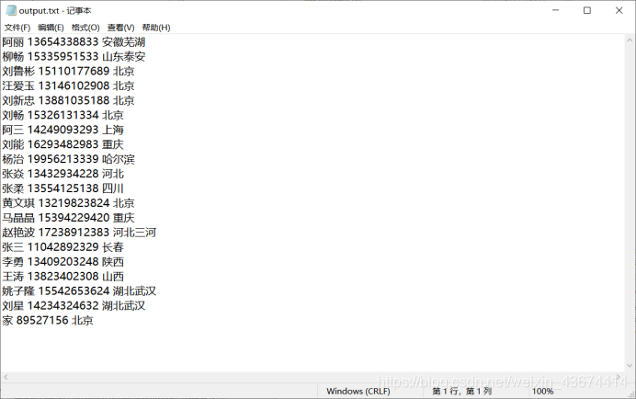Click the output.txt - 记事本 title text
Screen dimensions: 636x399
[x=55, y=10]
